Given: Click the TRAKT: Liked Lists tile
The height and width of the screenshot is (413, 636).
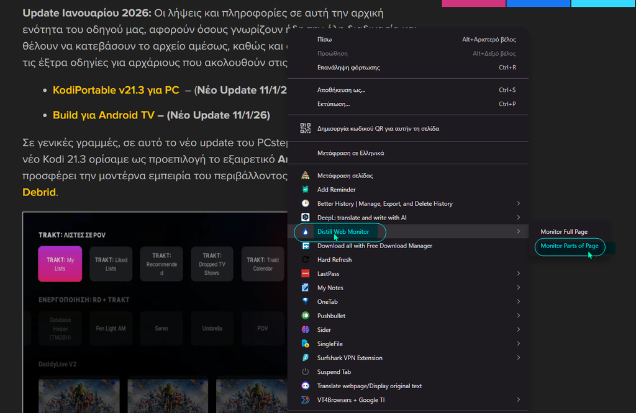Looking at the screenshot, I should click(x=111, y=264).
